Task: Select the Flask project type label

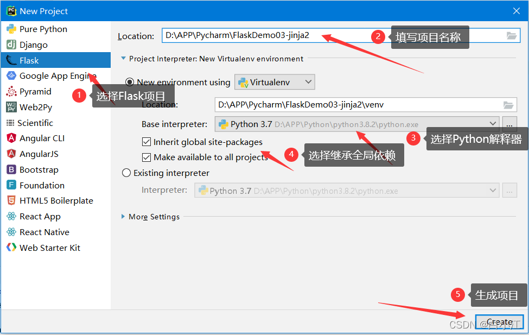Action: coord(29,60)
